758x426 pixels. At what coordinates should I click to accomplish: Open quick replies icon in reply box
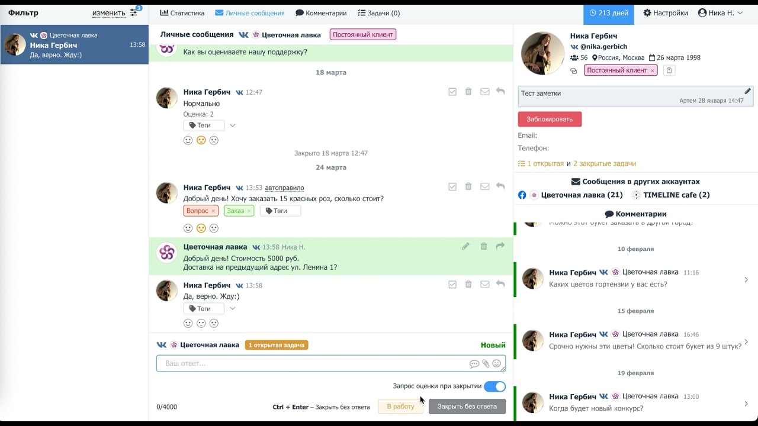pos(474,364)
